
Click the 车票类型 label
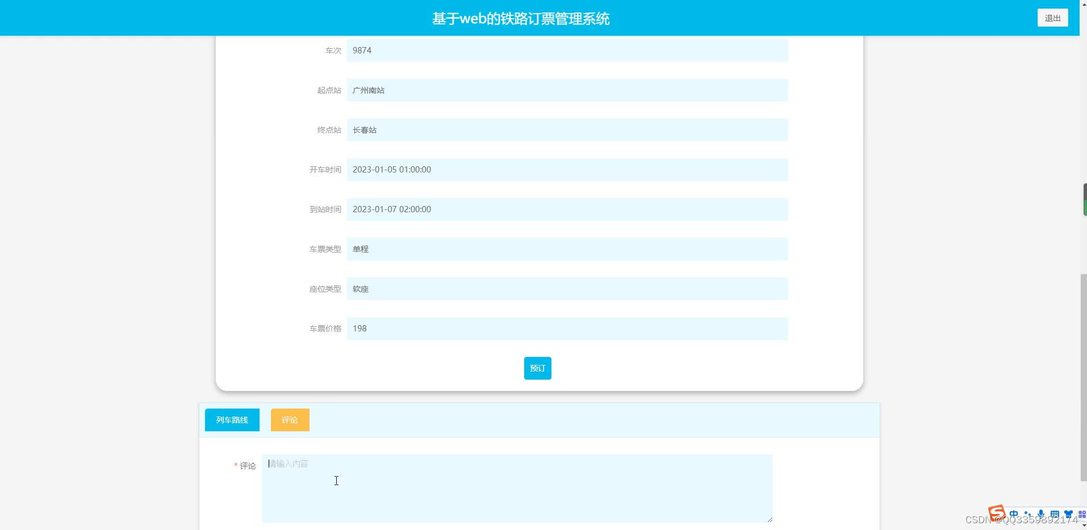point(325,249)
